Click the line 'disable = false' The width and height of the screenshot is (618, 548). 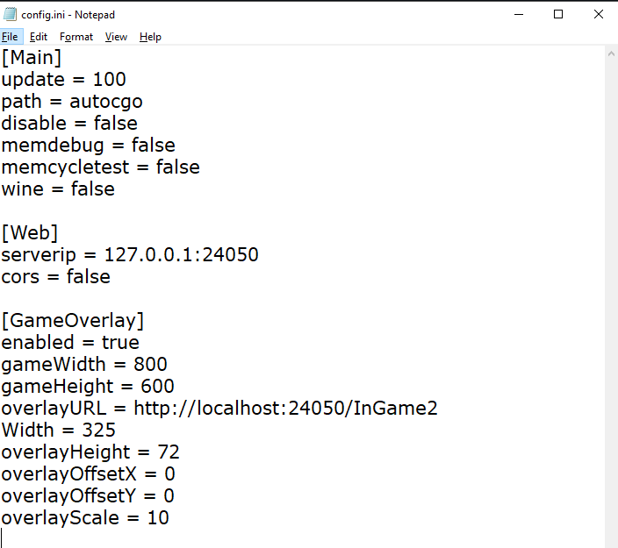[x=69, y=124]
